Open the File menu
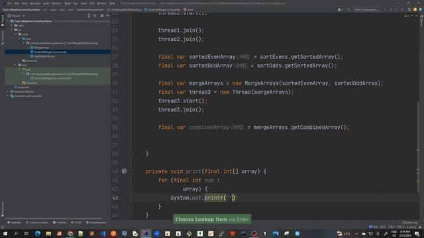The image size is (424, 238). click(10, 3)
